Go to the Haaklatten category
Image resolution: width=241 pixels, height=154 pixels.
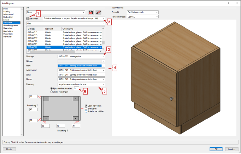(x=8, y=28)
